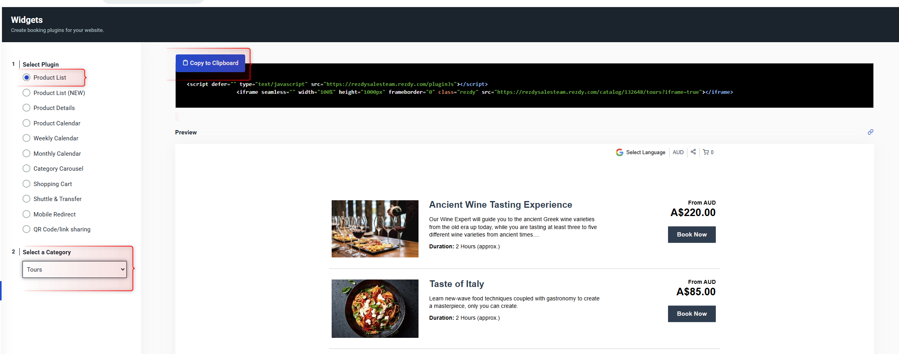Choose the Monthly Calendar option
The height and width of the screenshot is (354, 899).
(26, 154)
